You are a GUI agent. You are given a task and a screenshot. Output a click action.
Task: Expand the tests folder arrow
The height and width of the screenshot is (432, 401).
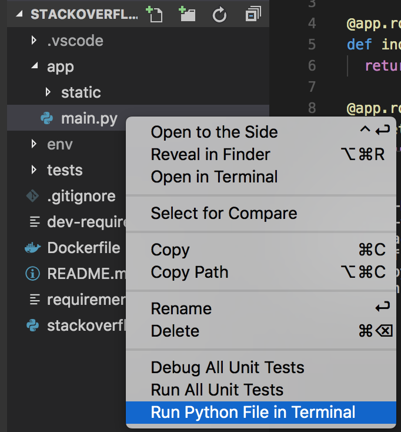[34, 170]
